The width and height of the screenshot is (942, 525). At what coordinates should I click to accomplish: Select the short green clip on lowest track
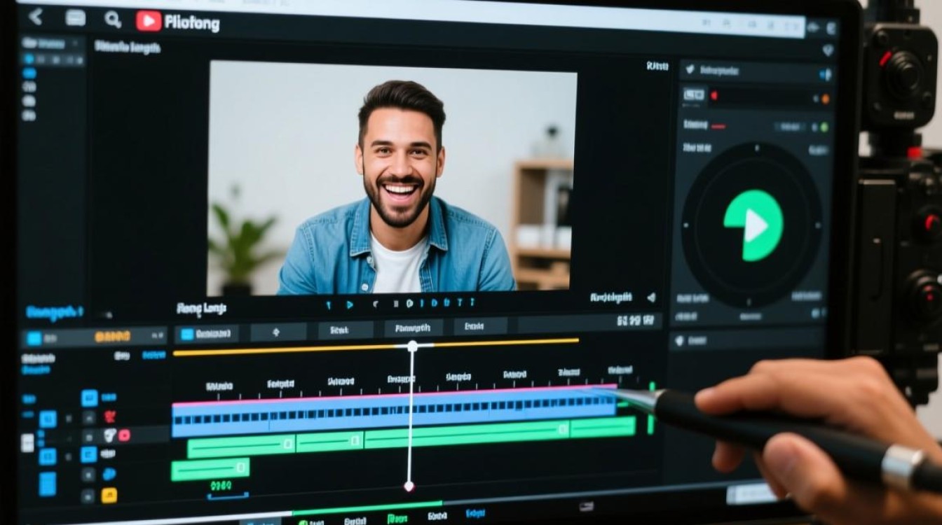coord(210,469)
